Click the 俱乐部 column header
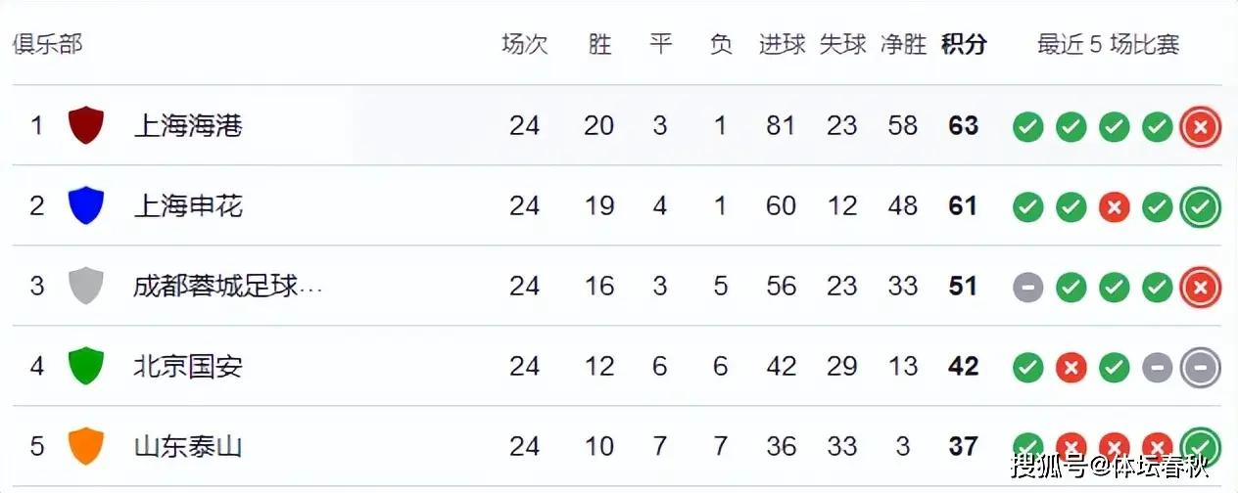The image size is (1238, 493). tap(47, 44)
